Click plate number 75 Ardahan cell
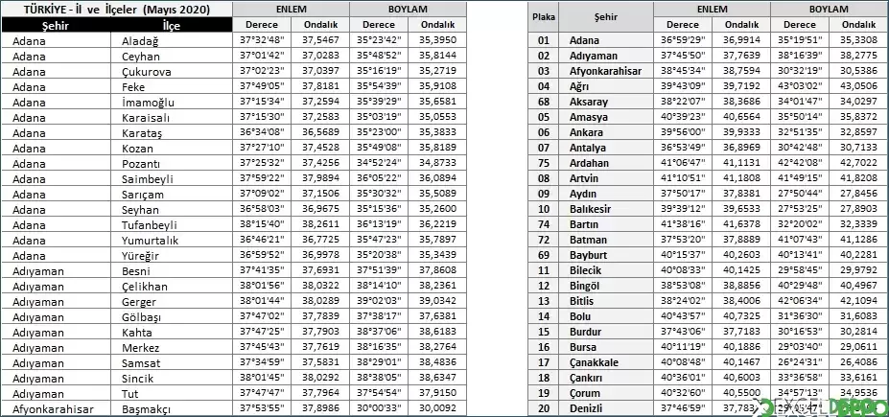 coord(545,163)
